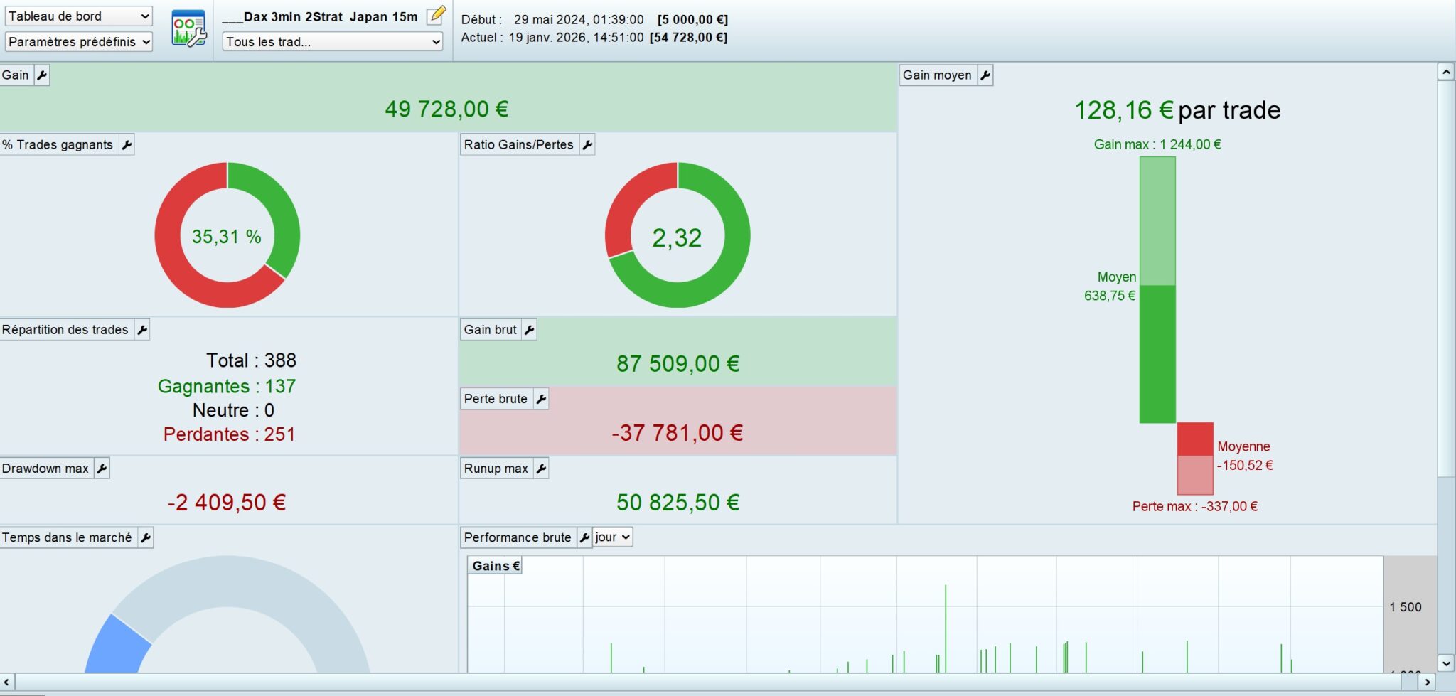The width and height of the screenshot is (1456, 696).
Task: Edit strategy name with pencil icon
Action: click(x=436, y=16)
